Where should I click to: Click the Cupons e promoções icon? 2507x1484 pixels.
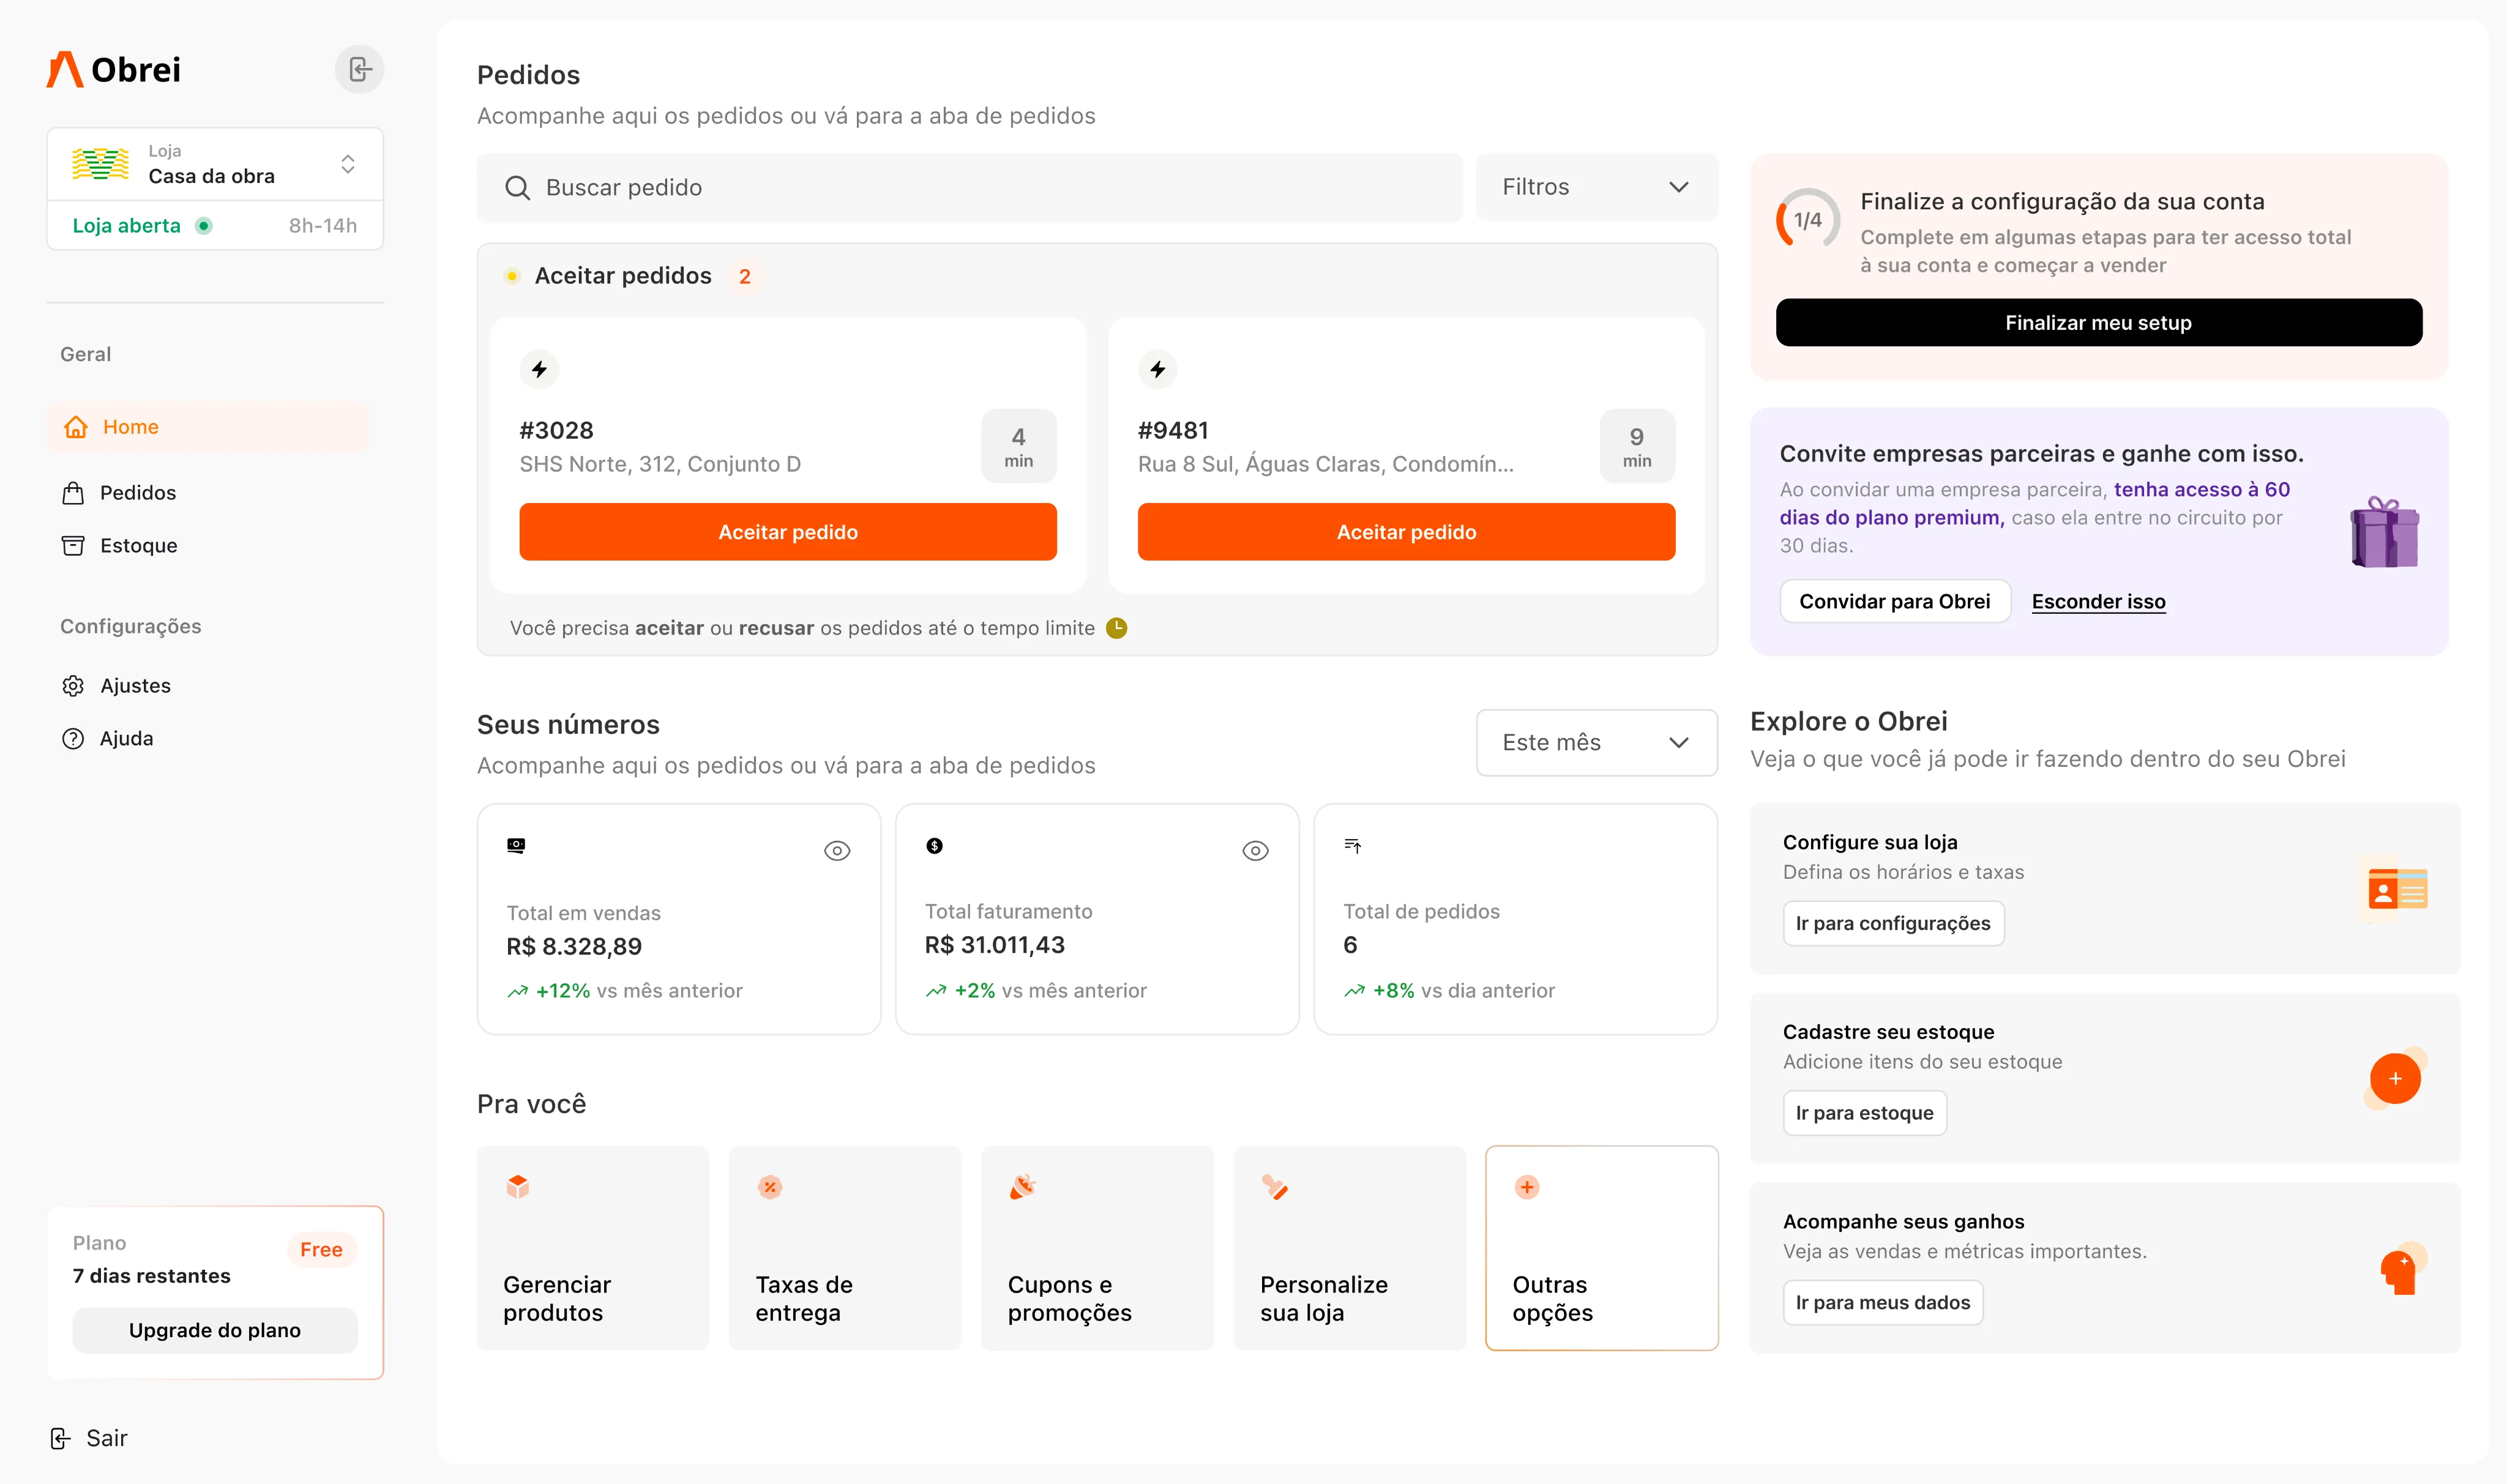[x=1022, y=1187]
